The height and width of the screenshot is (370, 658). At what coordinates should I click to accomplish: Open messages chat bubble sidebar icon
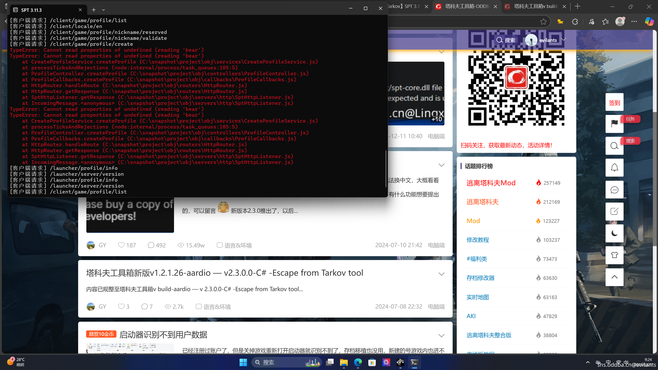coord(614,190)
